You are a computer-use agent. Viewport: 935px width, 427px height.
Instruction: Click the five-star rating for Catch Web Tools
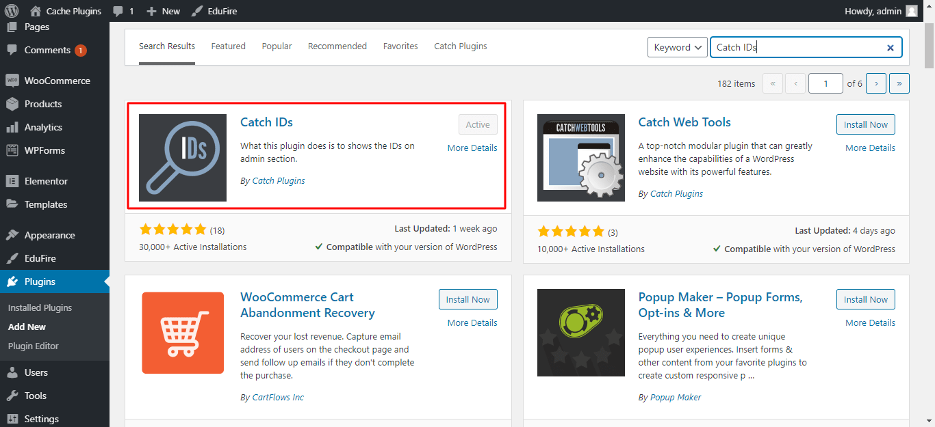tap(571, 231)
